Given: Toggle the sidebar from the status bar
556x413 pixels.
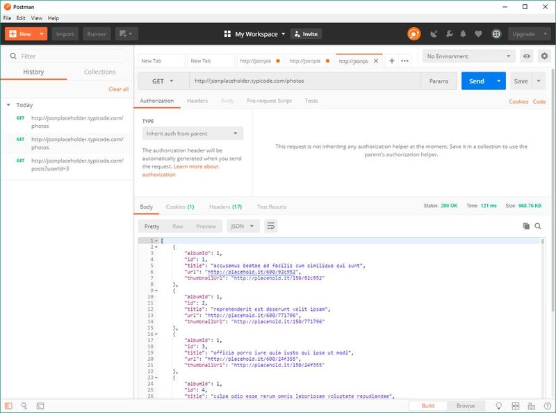Looking at the screenshot, I should (x=8, y=405).
